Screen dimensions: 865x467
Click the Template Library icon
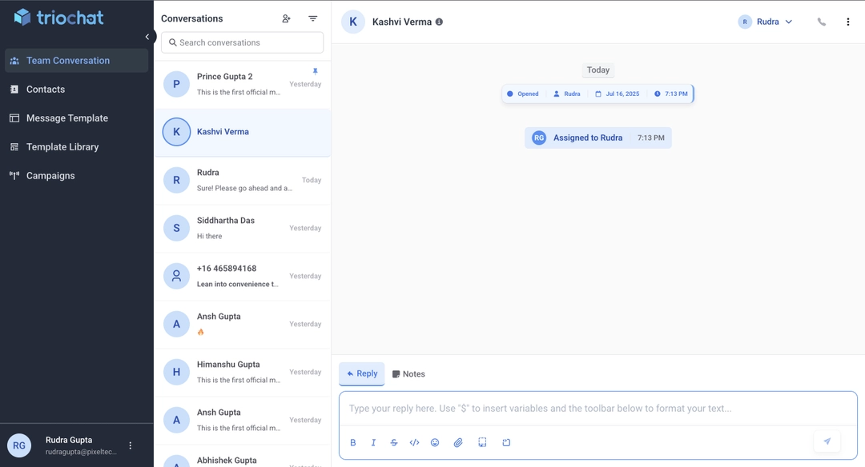coord(14,147)
